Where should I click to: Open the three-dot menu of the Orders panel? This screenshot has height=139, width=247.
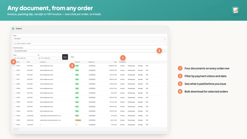166,28
